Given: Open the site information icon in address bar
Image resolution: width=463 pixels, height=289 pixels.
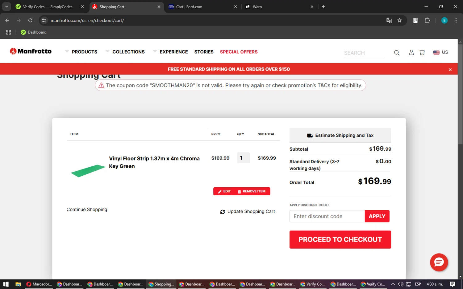Looking at the screenshot, I should point(44,20).
